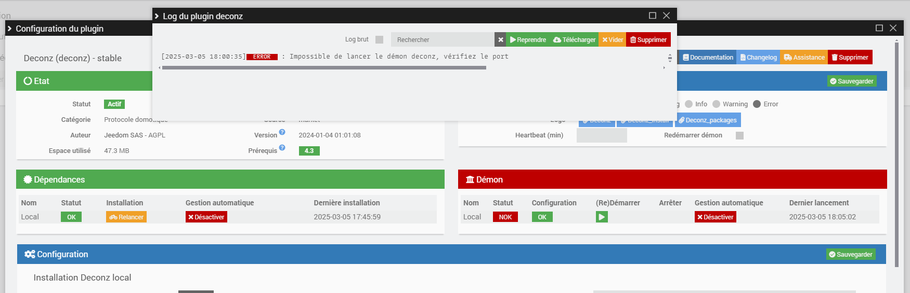This screenshot has width=910, height=293.
Task: Click the Actif status badge
Action: [x=114, y=104]
